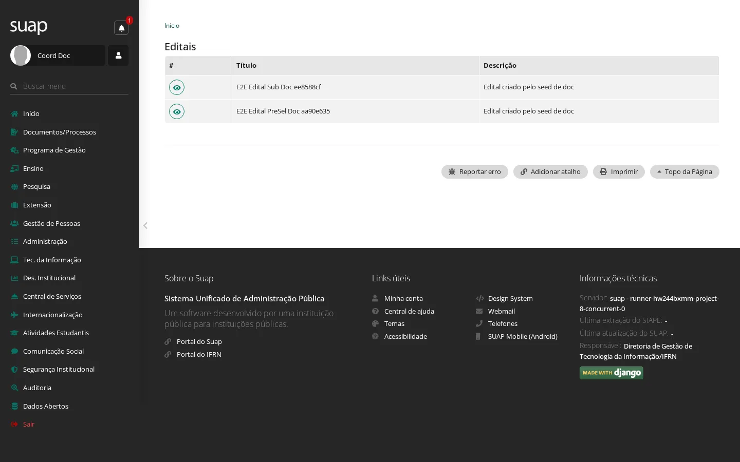Open the Início breadcrumb link
Screen dimensions: 740x462
coord(172,26)
